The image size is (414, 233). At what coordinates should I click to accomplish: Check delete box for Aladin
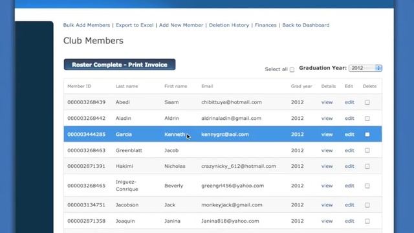pos(367,118)
